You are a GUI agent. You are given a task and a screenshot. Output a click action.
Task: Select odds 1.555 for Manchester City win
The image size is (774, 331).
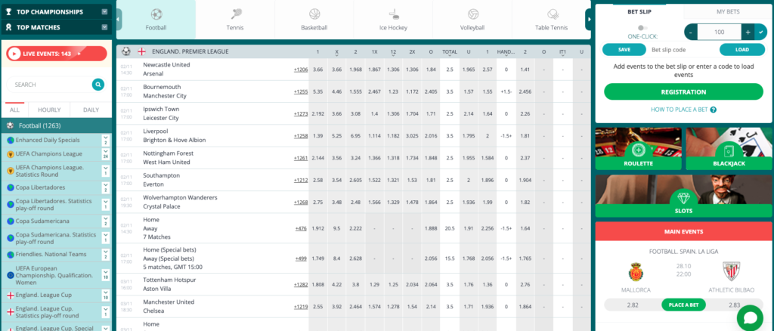[355, 91]
